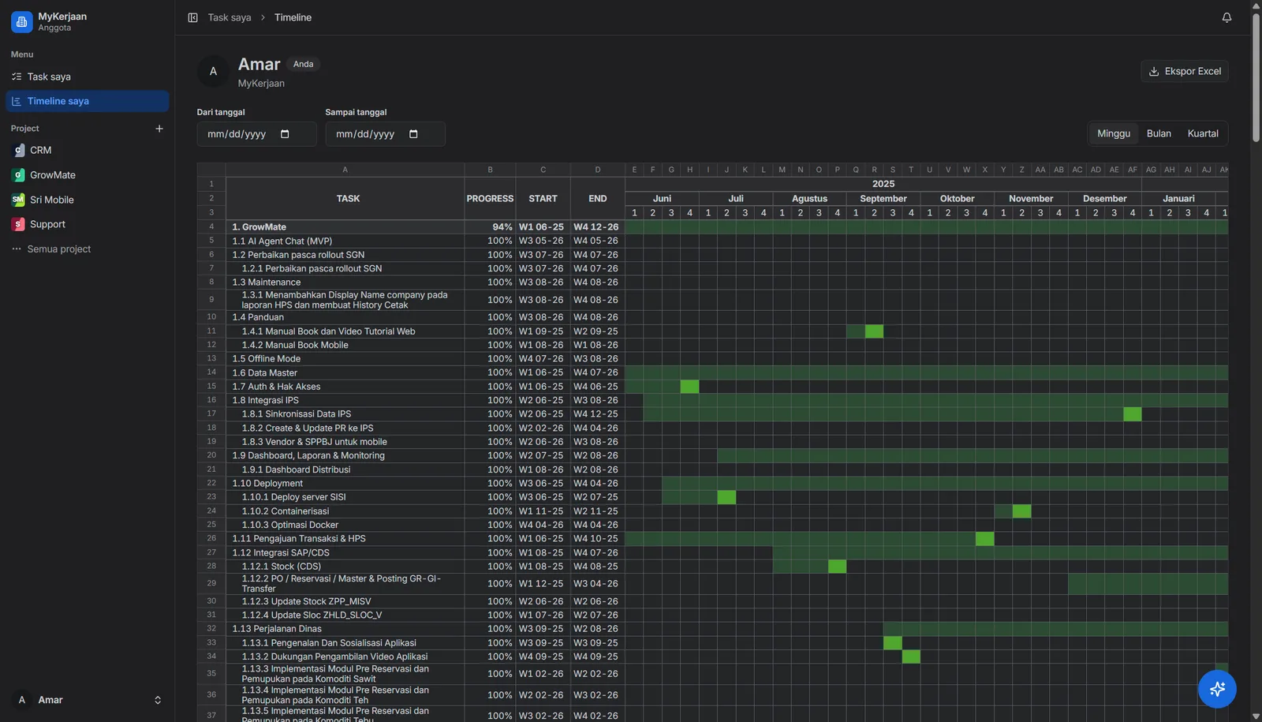Click the Ekspor Excel button
This screenshot has width=1262, height=722.
click(x=1185, y=71)
